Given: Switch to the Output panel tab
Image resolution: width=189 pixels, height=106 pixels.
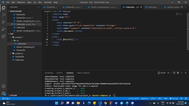Looking at the screenshot, I should [59, 73].
